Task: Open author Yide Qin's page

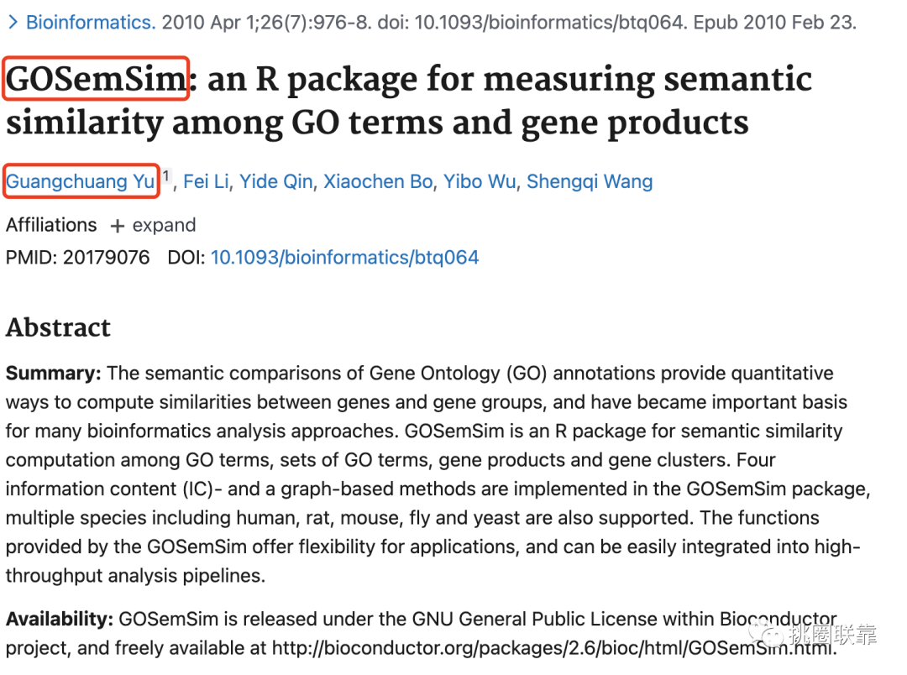Action: 275,181
